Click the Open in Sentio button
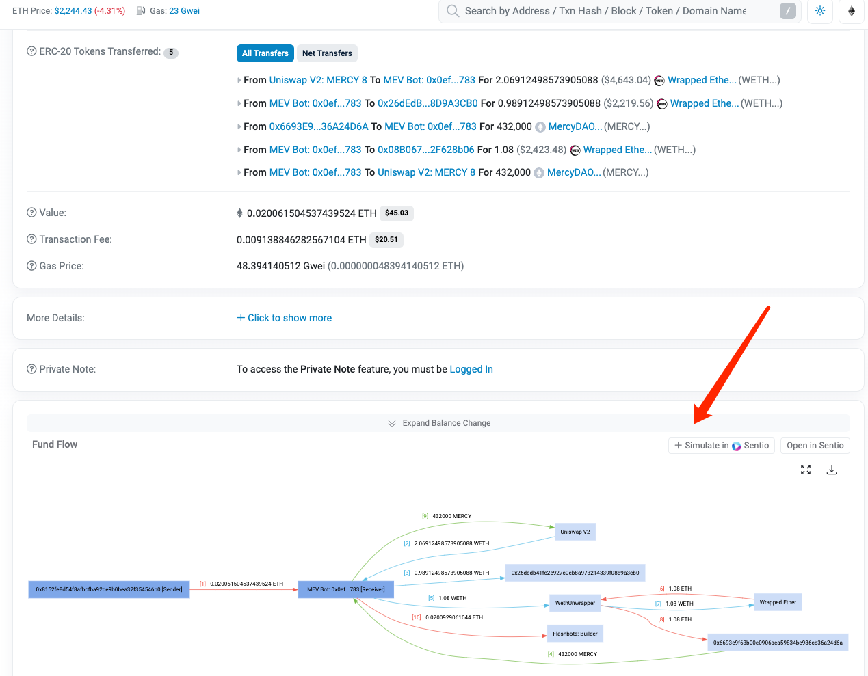This screenshot has width=868, height=676. [x=815, y=446]
